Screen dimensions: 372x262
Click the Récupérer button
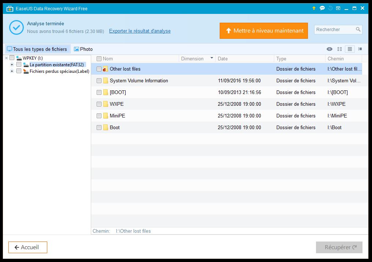point(339,247)
